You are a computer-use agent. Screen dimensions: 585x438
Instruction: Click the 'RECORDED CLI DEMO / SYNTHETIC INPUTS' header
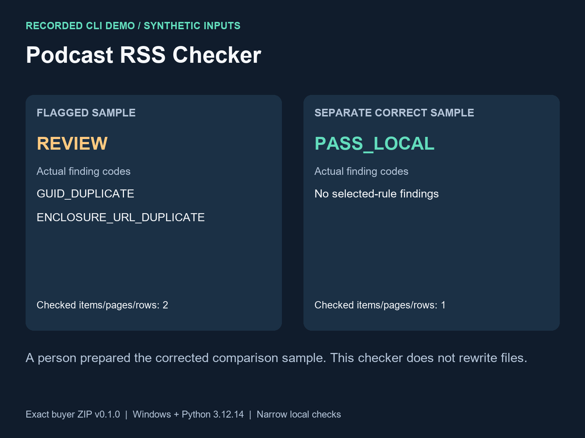(x=133, y=26)
